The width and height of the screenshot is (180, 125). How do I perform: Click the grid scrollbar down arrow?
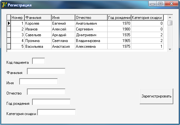click(170, 49)
